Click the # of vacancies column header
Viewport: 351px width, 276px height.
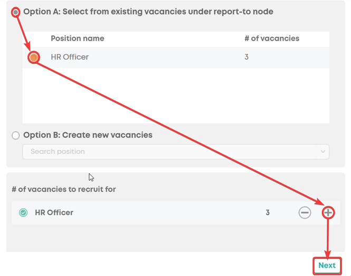tap(272, 38)
